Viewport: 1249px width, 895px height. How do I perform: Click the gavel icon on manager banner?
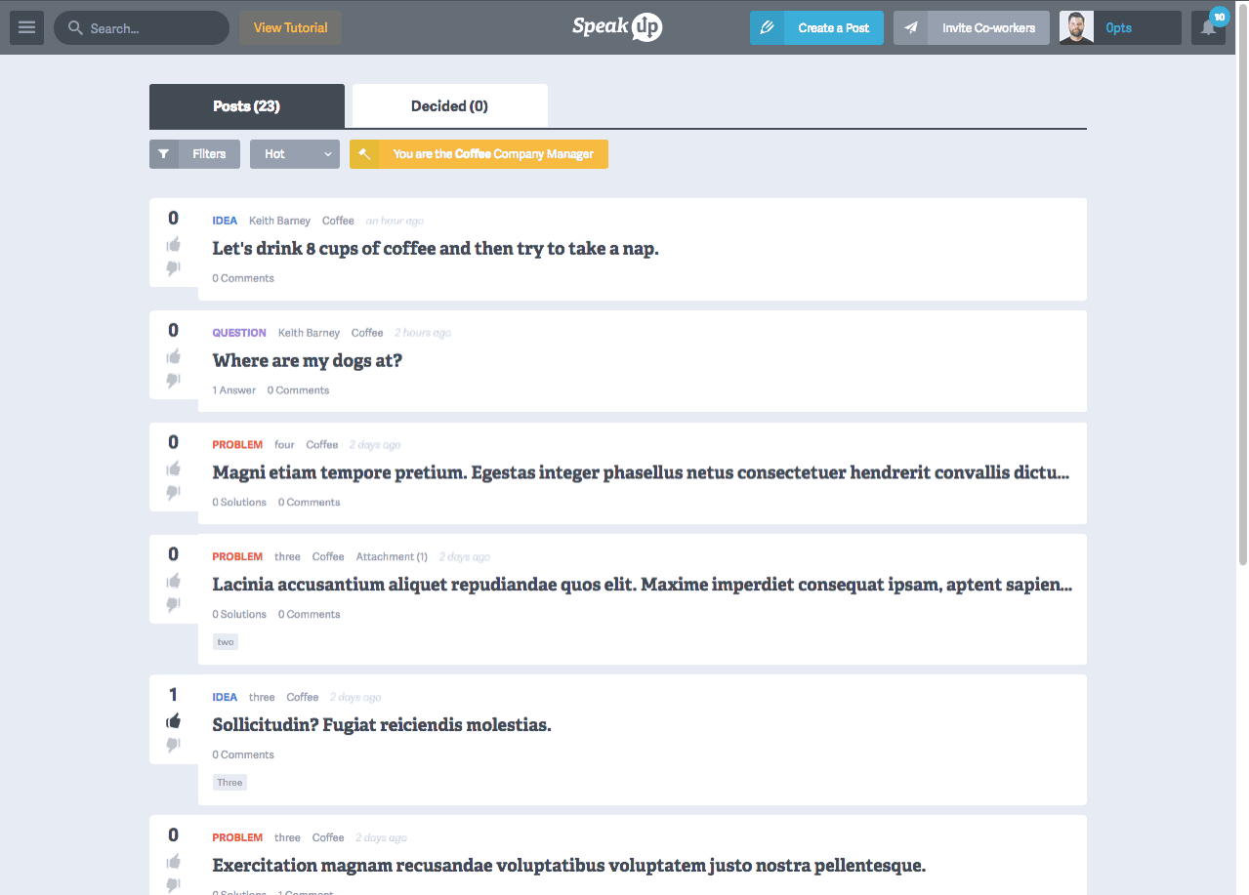[364, 154]
